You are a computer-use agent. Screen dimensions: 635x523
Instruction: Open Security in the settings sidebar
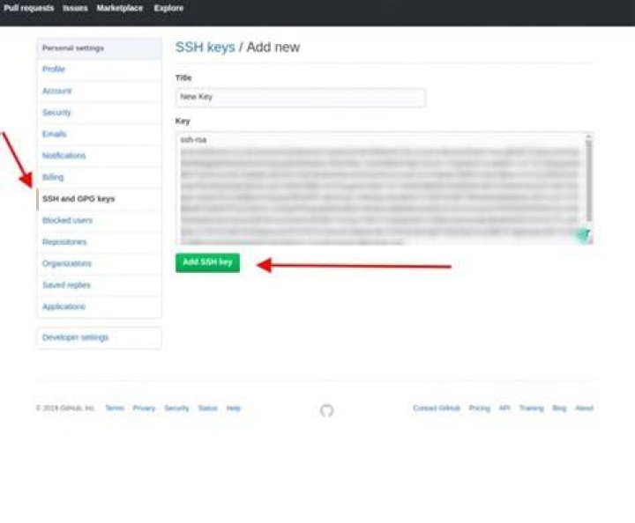(x=99, y=113)
